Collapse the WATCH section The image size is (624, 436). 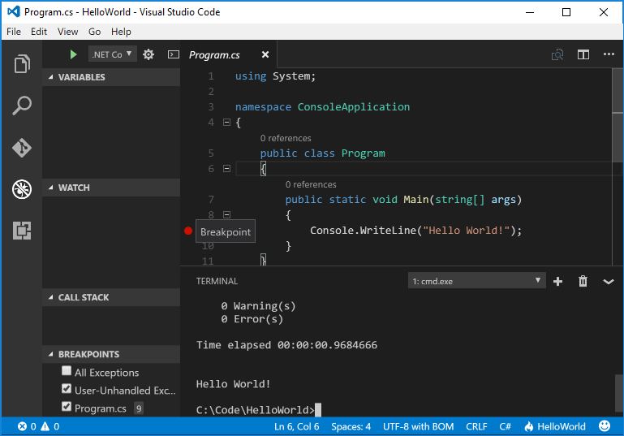[111, 188]
